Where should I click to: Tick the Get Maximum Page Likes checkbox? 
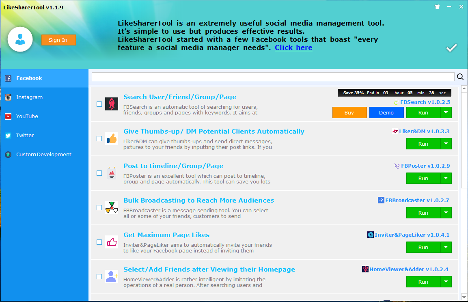pyautogui.click(x=99, y=242)
